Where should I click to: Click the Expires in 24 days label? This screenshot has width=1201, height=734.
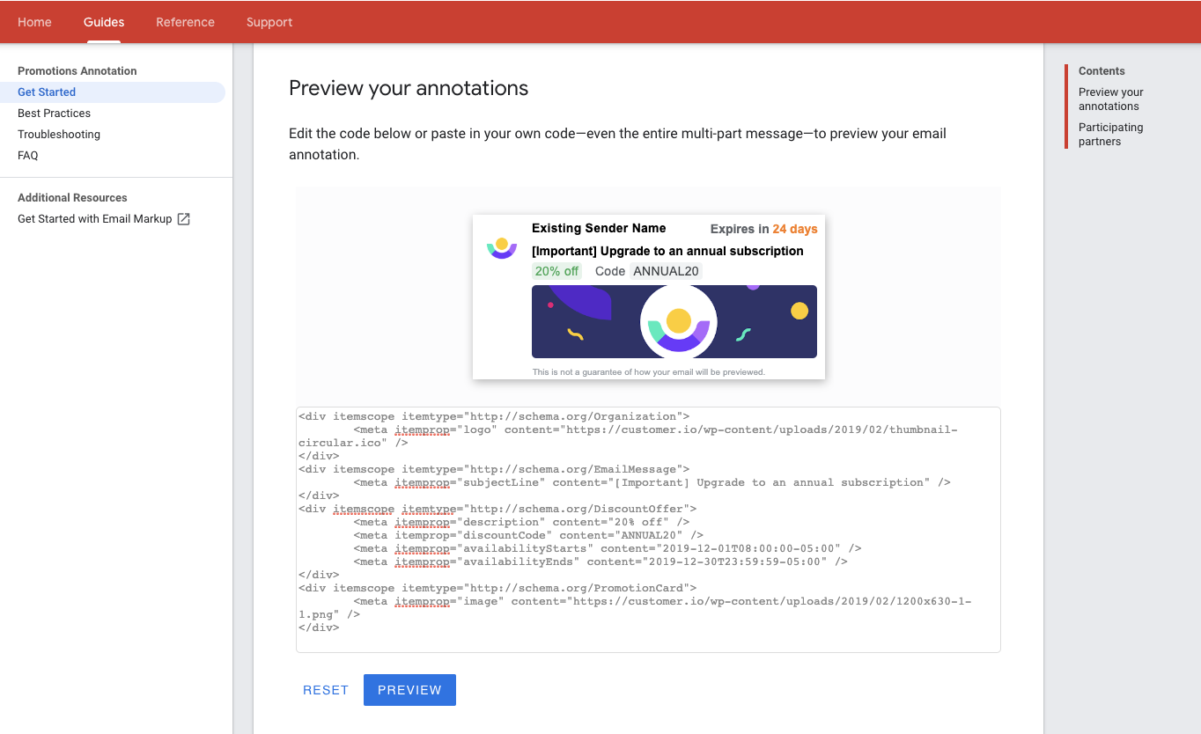tap(763, 228)
